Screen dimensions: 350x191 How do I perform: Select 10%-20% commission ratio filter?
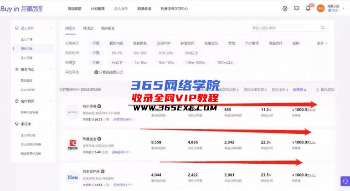[165, 53]
